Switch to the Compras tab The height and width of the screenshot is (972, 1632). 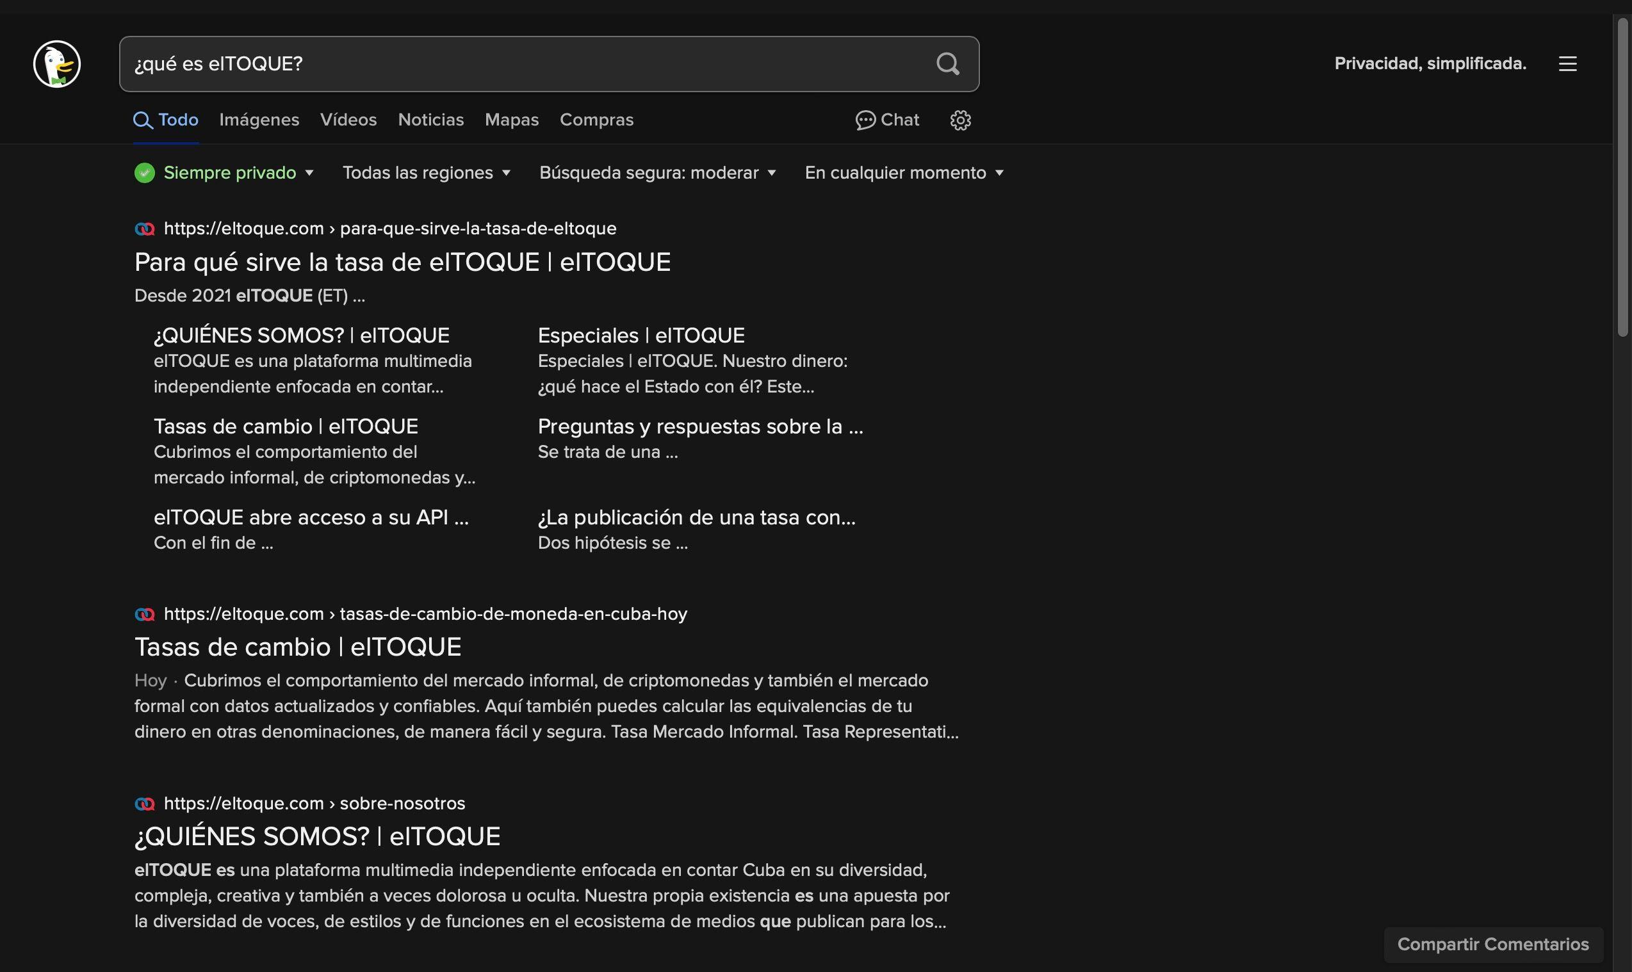click(596, 120)
